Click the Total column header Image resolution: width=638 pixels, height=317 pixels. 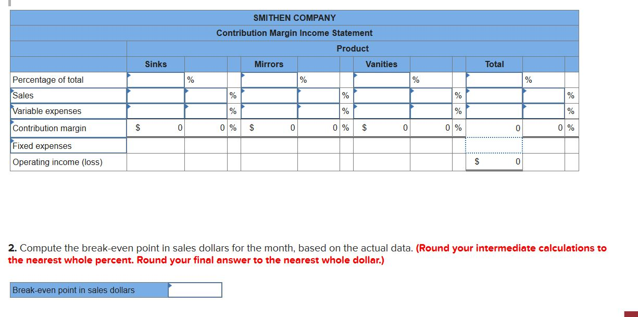point(495,64)
